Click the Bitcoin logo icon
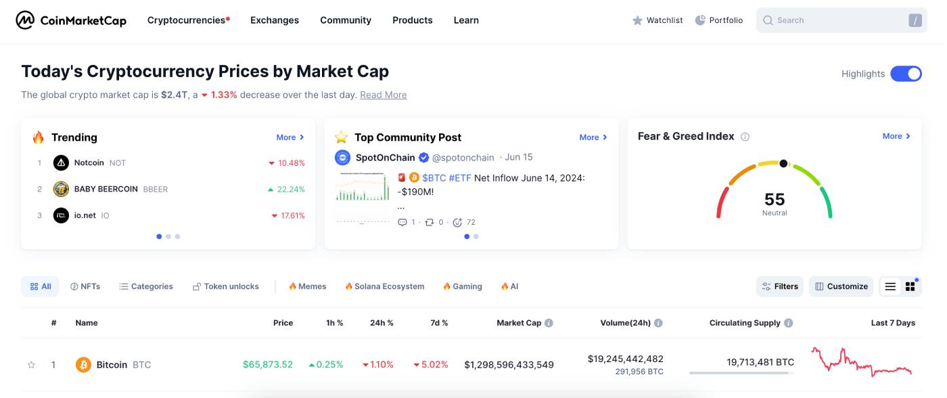The image size is (947, 398). [83, 365]
